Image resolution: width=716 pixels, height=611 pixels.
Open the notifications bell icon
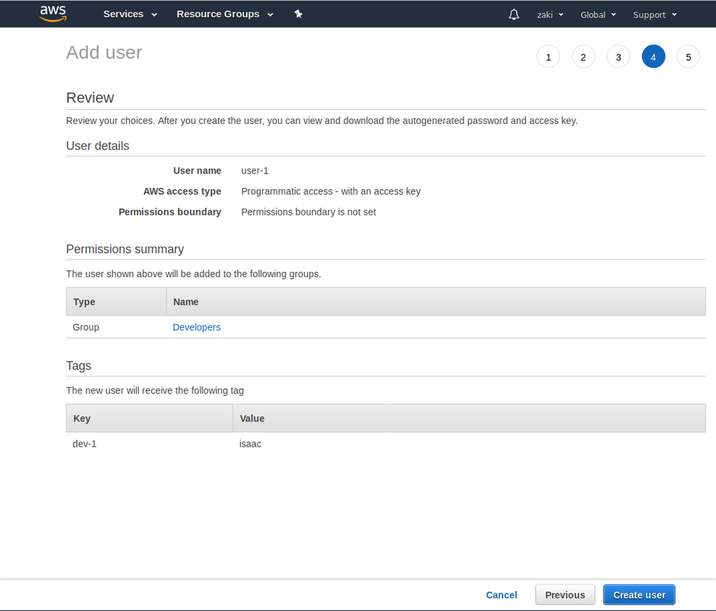point(514,14)
